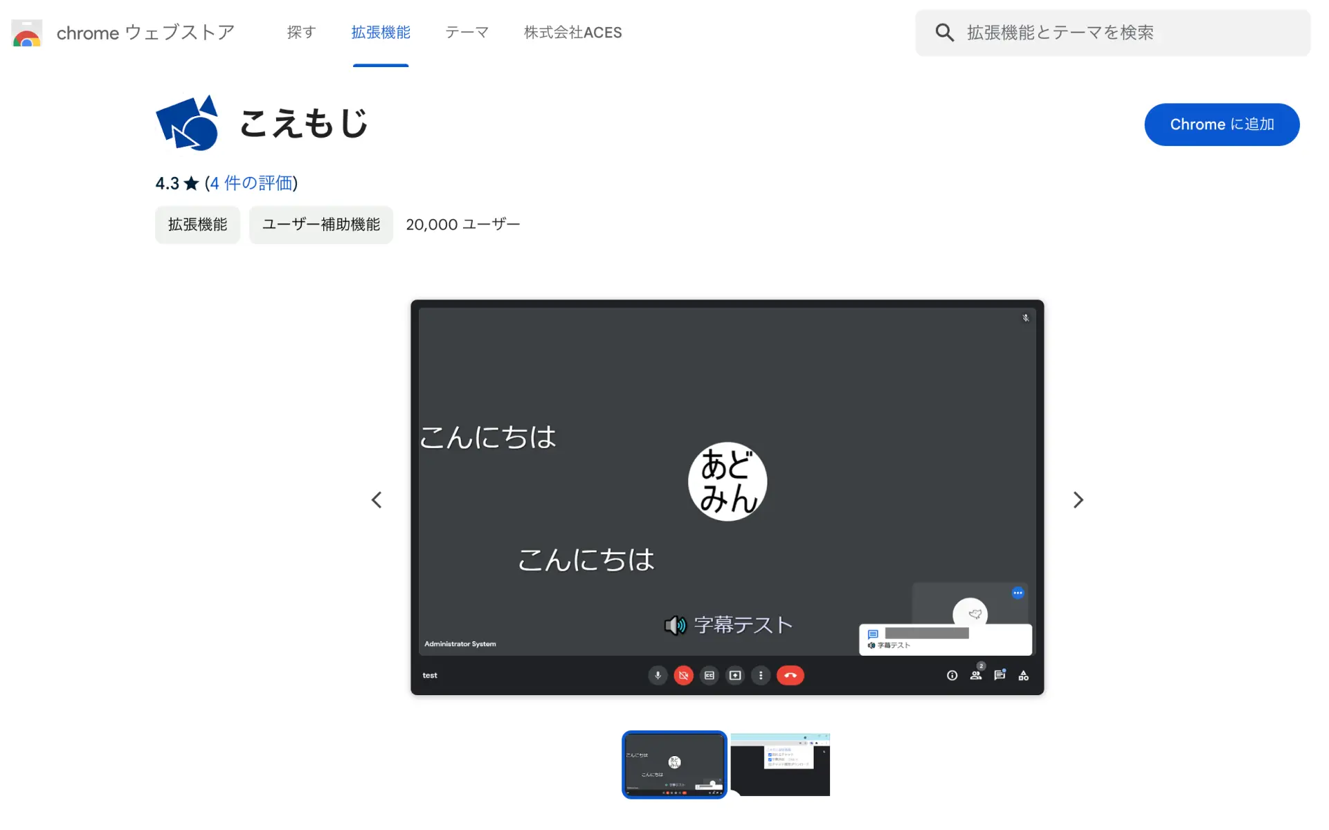Image resolution: width=1329 pixels, height=830 pixels.
Task: Click the microphone icon in meeting screenshot
Action: click(x=658, y=675)
